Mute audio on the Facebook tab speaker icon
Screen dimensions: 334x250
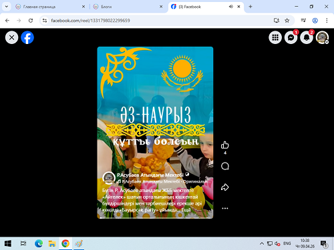(231, 7)
